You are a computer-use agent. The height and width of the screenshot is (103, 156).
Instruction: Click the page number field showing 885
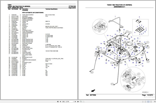[67, 101]
